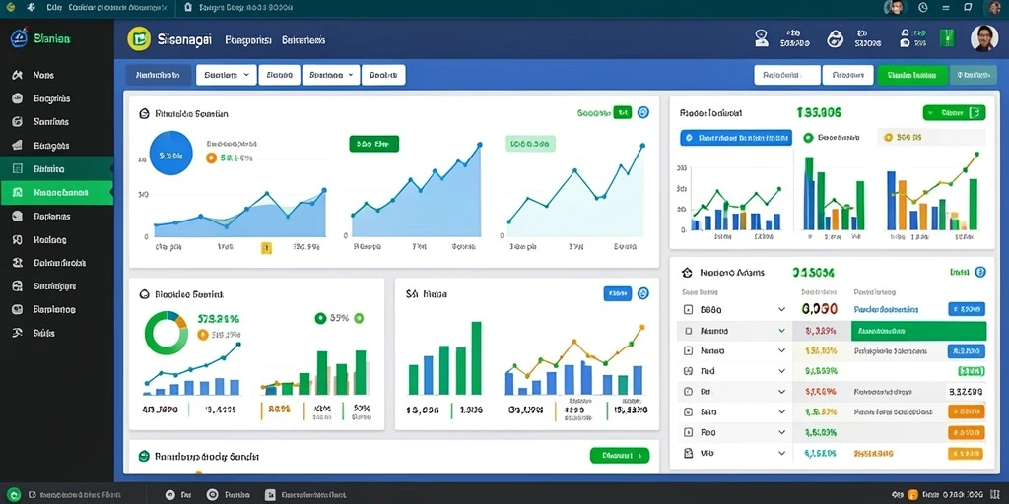Viewport: 1009px width, 504px height.
Task: Click the icon of the Nad table row
Action: click(688, 371)
